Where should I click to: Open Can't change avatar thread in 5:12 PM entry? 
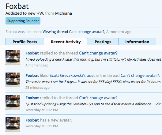[98, 98]
